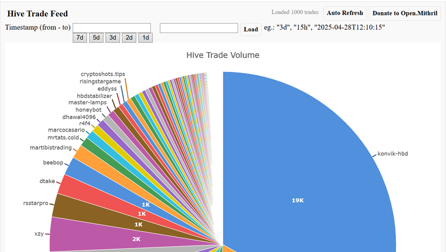446x252 pixels.
Task: Click the 'Hive Trade Feed' heading
Action: [38, 14]
